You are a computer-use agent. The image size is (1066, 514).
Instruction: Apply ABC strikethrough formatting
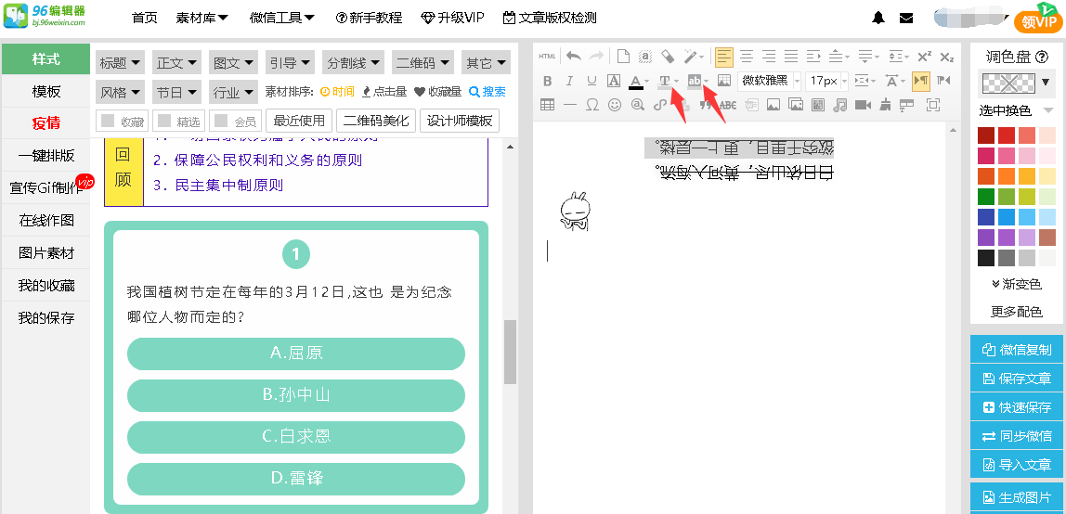pos(728,105)
